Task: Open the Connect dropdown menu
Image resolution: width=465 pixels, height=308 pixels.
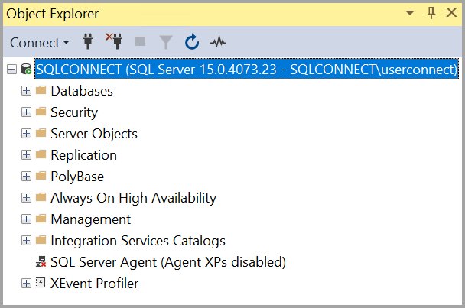Action: point(40,42)
